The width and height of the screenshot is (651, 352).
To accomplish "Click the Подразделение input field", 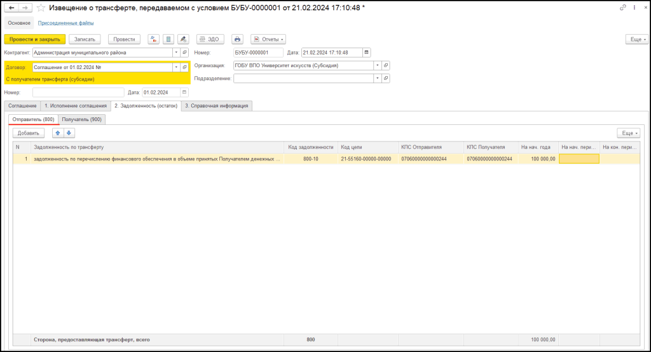I will point(304,79).
